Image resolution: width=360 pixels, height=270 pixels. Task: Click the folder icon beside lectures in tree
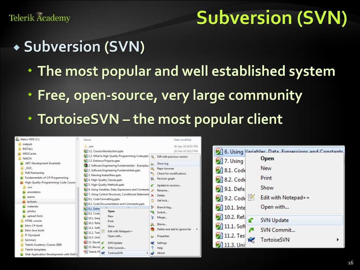click(24, 201)
